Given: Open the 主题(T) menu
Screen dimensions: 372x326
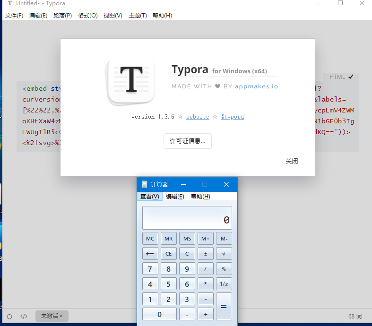Looking at the screenshot, I should (138, 16).
